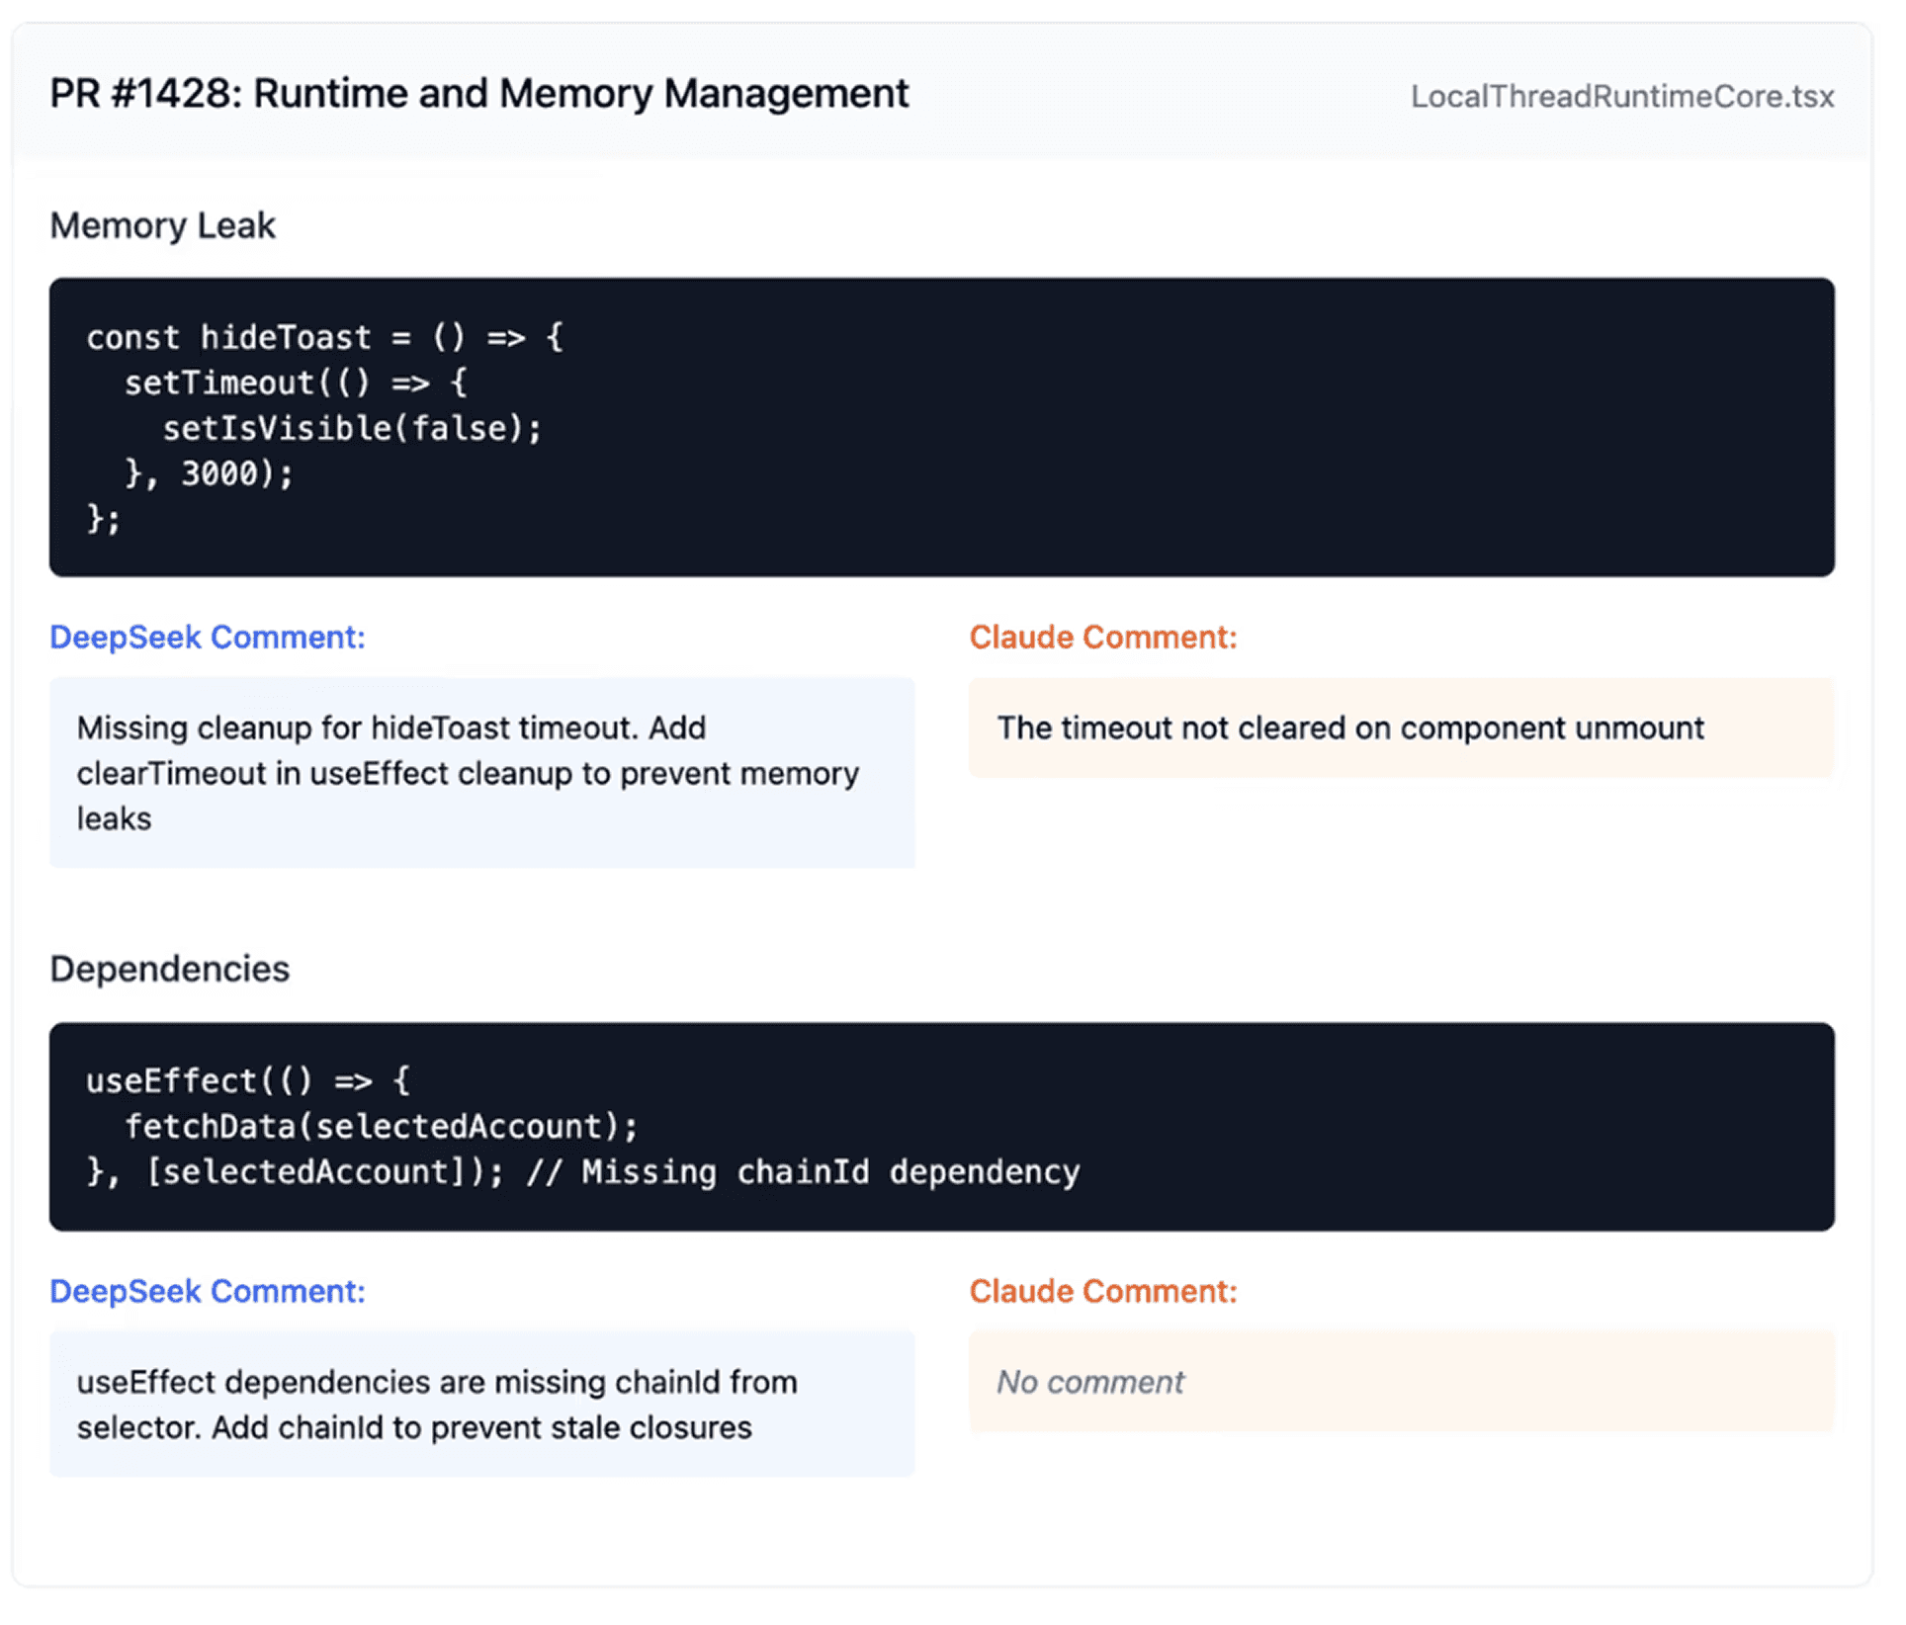Screen dimensions: 1906x1625
Task: Click the setTimeout line in code
Action: [x=295, y=384]
